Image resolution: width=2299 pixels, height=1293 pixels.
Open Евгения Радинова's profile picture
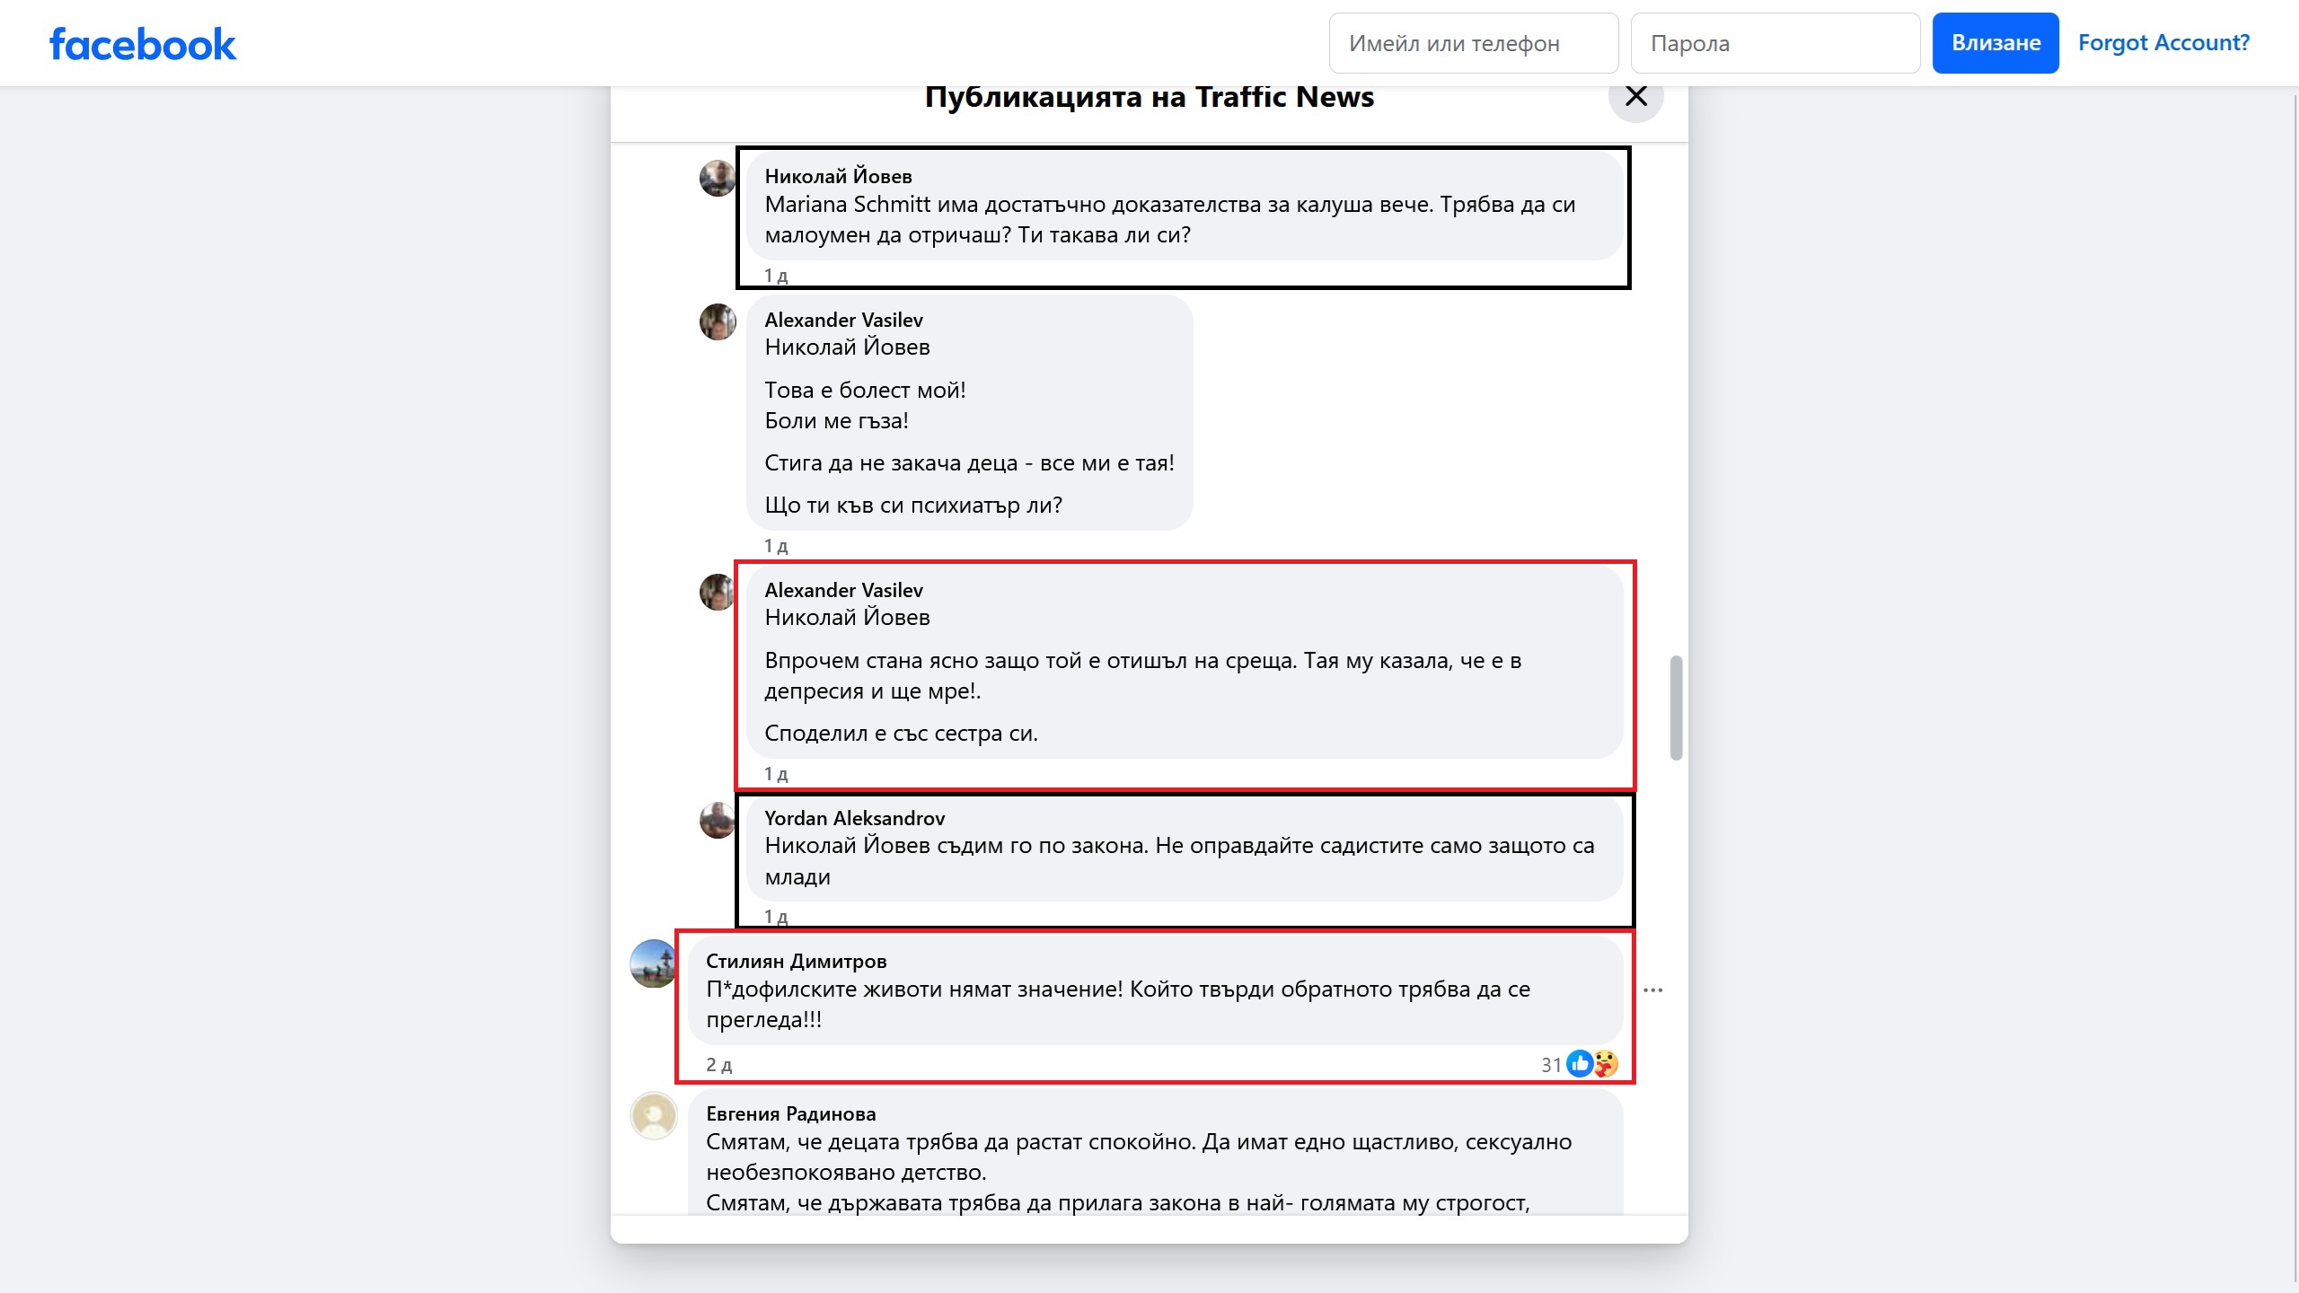click(x=654, y=1116)
